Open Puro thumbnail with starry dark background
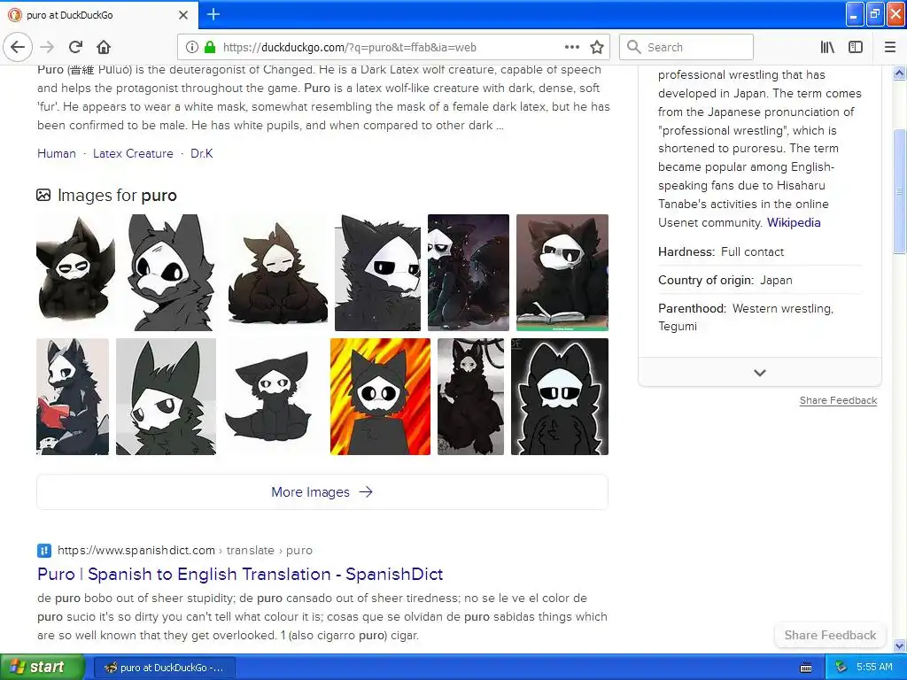This screenshot has width=907, height=680. tap(469, 273)
